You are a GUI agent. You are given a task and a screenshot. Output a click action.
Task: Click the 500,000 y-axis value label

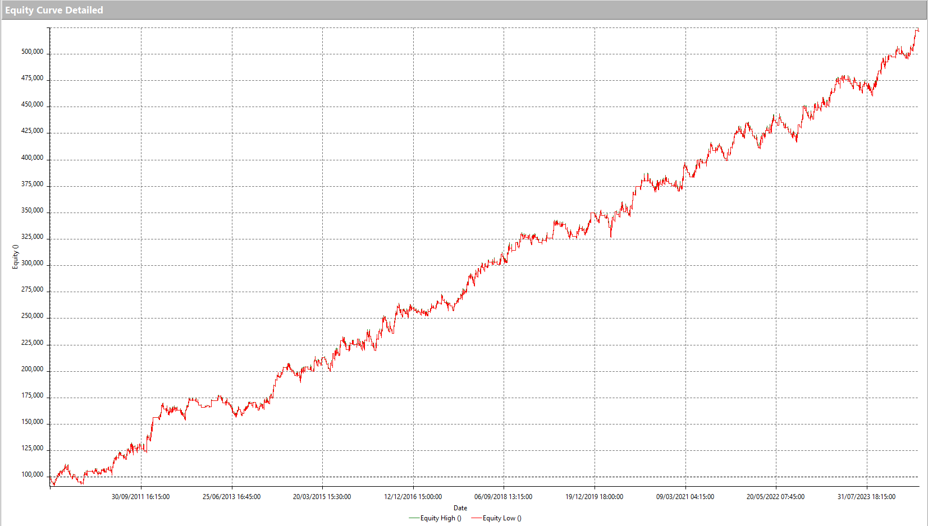tap(32, 52)
